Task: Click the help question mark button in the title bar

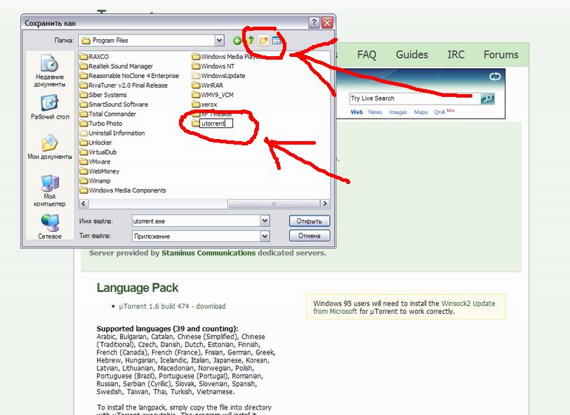Action: (x=314, y=23)
